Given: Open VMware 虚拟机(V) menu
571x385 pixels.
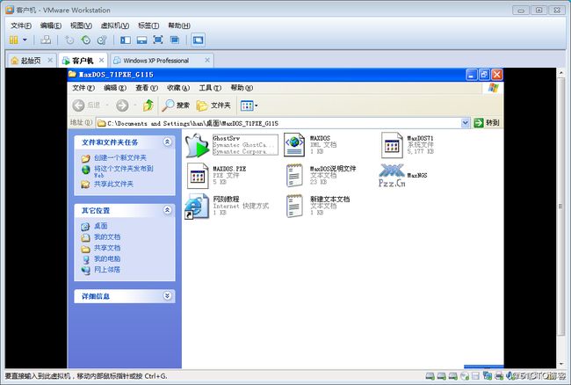Looking at the screenshot, I should point(115,25).
